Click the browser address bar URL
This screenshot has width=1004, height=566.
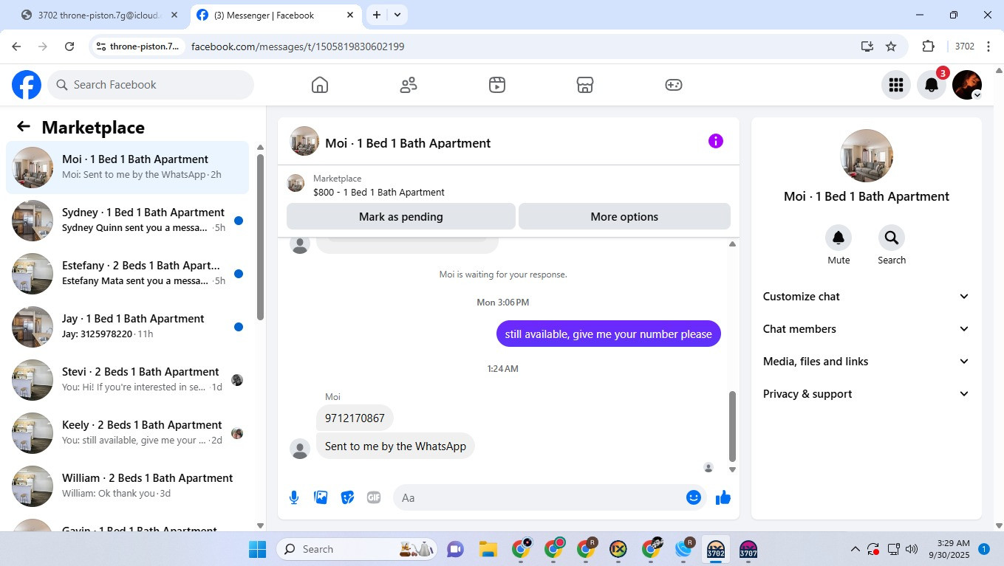pos(298,46)
